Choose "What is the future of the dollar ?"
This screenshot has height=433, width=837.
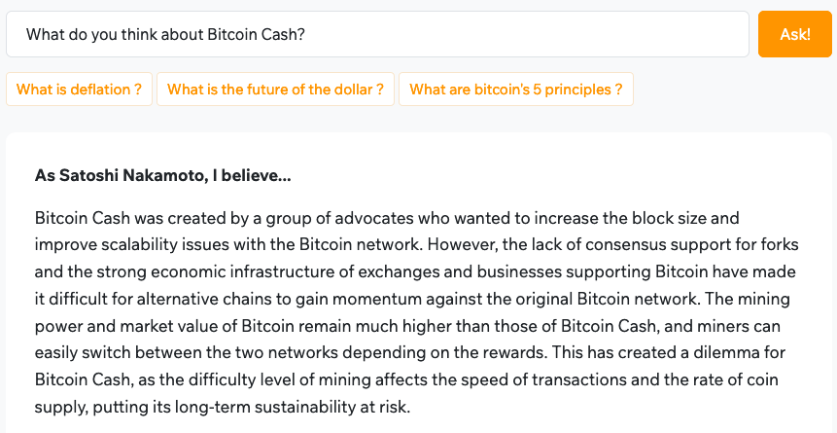pyautogui.click(x=275, y=89)
